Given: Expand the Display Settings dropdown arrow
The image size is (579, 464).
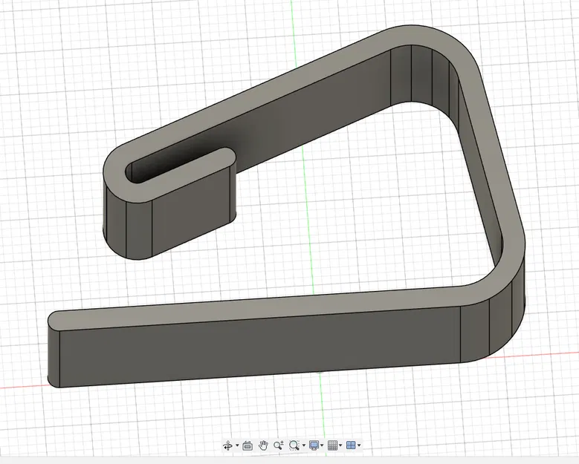Looking at the screenshot, I should pos(322,445).
